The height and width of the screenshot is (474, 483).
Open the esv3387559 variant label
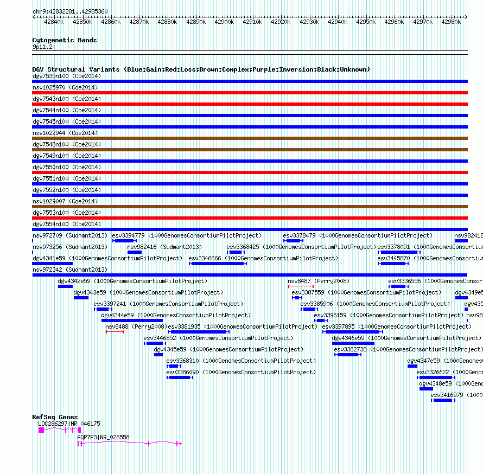pos(366,292)
